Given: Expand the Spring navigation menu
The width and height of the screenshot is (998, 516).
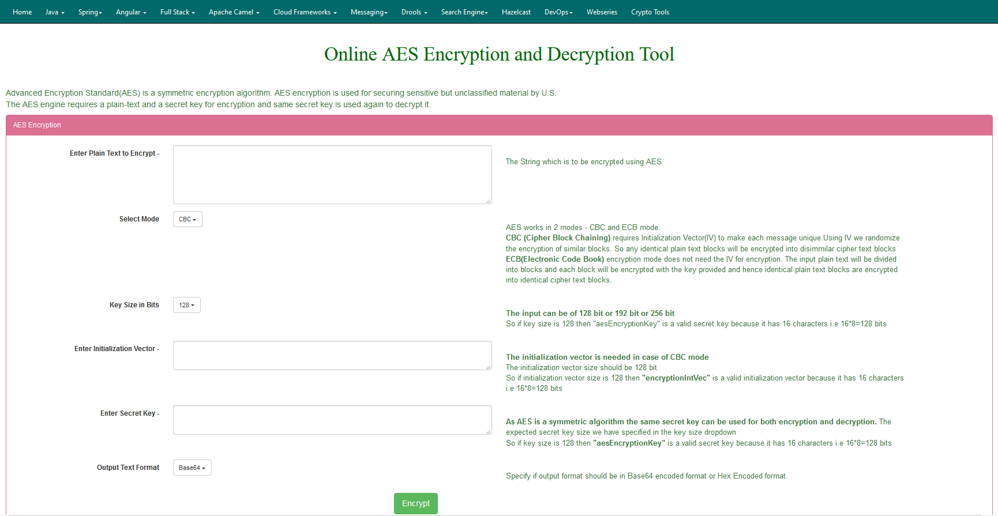Looking at the screenshot, I should [x=90, y=12].
